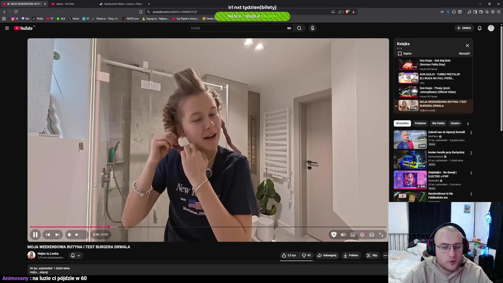Open the notification bell dropdown for Hejka tu Lenka
The height and width of the screenshot is (283, 503).
pyautogui.click(x=75, y=255)
